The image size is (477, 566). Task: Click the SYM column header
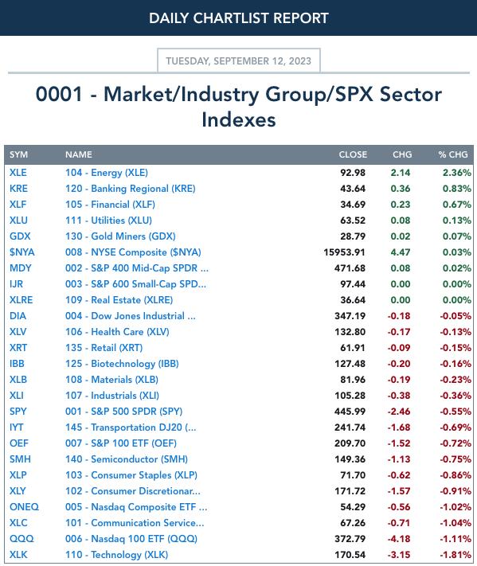19,154
